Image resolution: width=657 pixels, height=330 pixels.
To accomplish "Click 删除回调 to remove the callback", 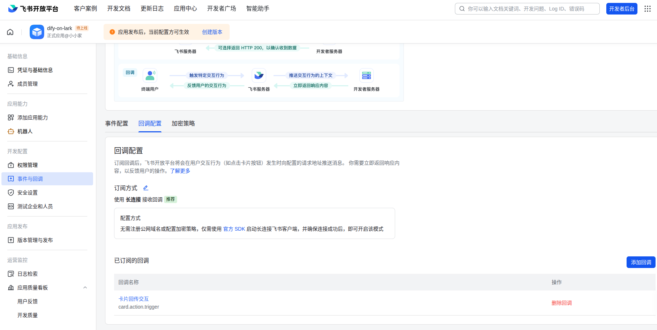I will 562,303.
